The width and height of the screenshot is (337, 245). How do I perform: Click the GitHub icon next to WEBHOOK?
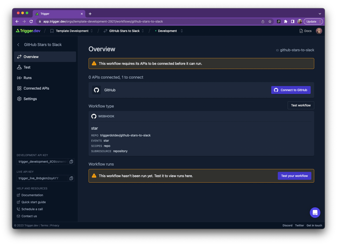[x=94, y=116]
